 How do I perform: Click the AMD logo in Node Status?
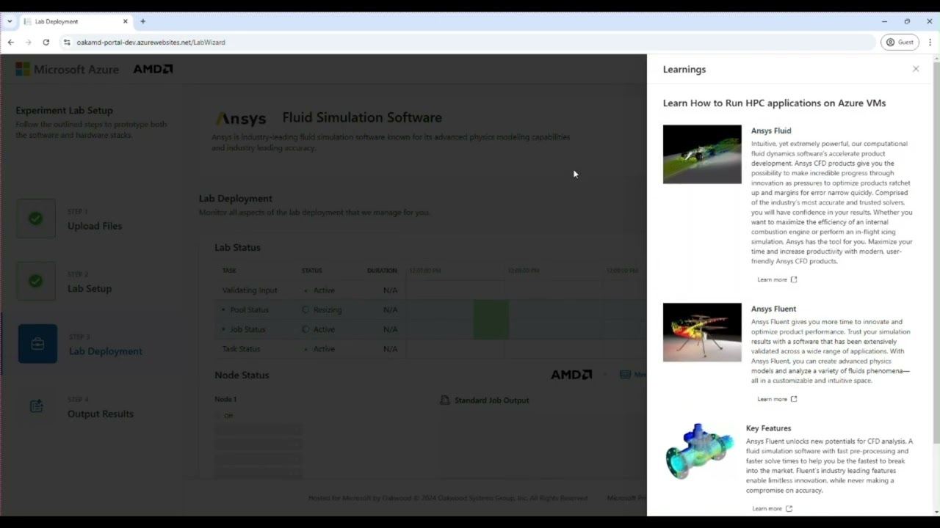tap(571, 375)
